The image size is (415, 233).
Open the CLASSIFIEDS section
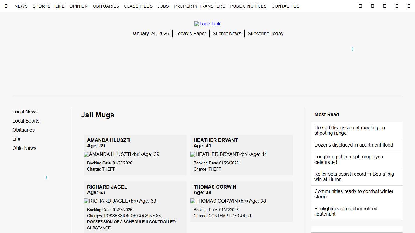click(138, 6)
